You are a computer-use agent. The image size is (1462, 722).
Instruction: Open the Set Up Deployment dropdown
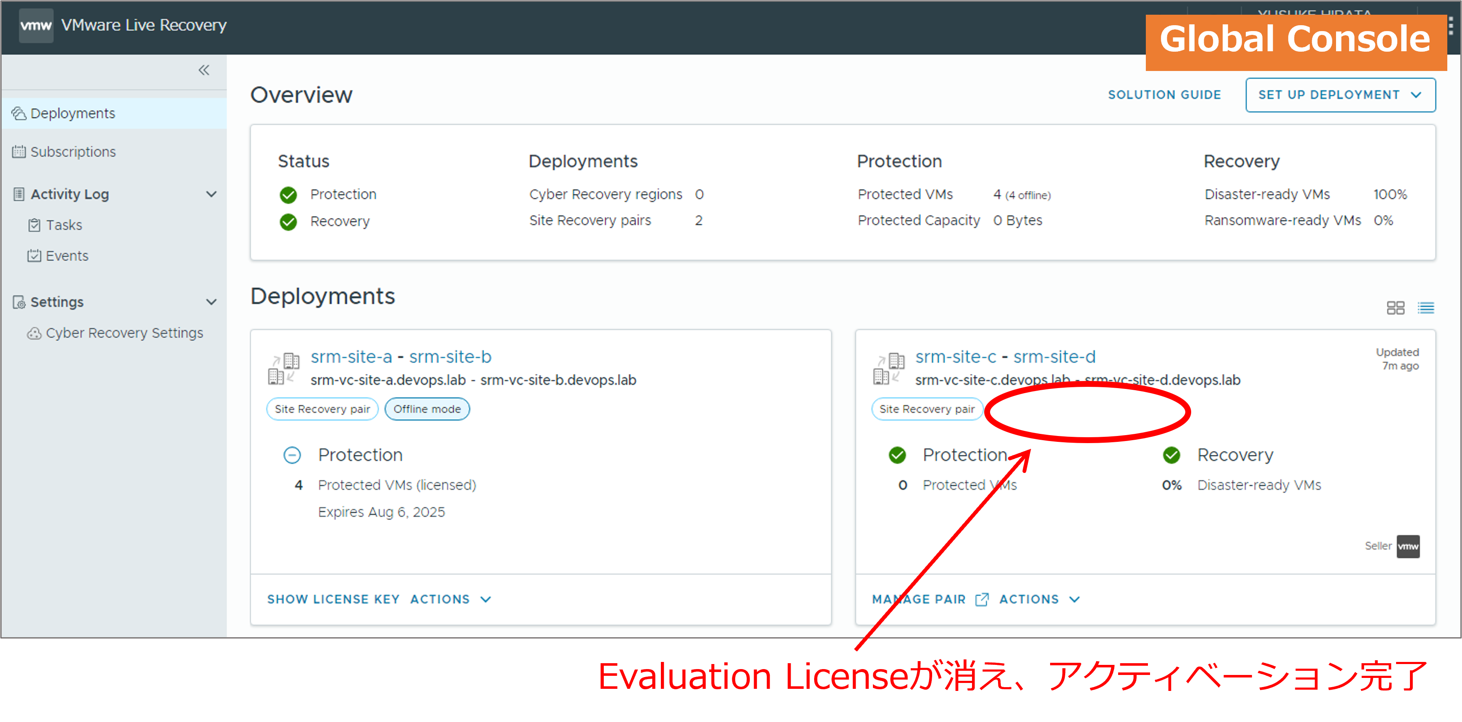[1341, 95]
